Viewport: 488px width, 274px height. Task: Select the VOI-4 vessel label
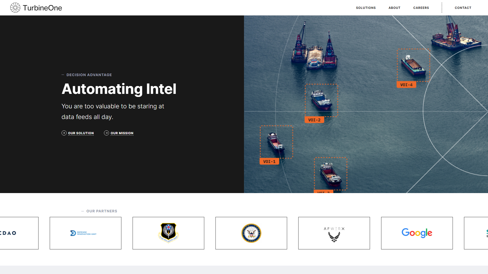(x=406, y=85)
